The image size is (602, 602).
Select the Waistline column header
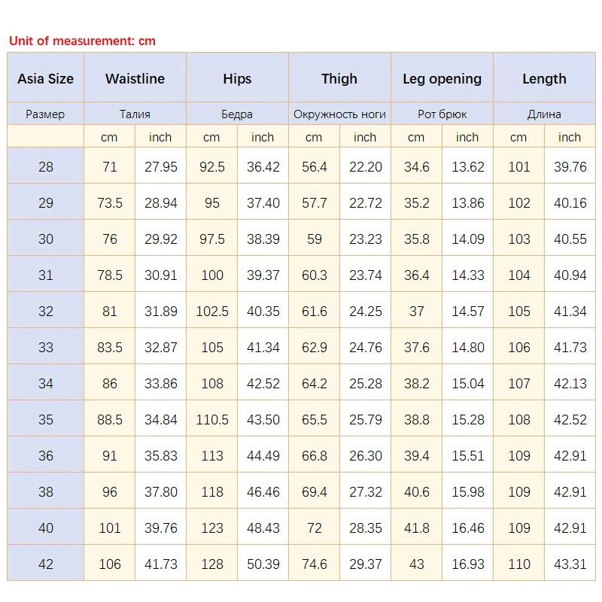[x=135, y=78]
